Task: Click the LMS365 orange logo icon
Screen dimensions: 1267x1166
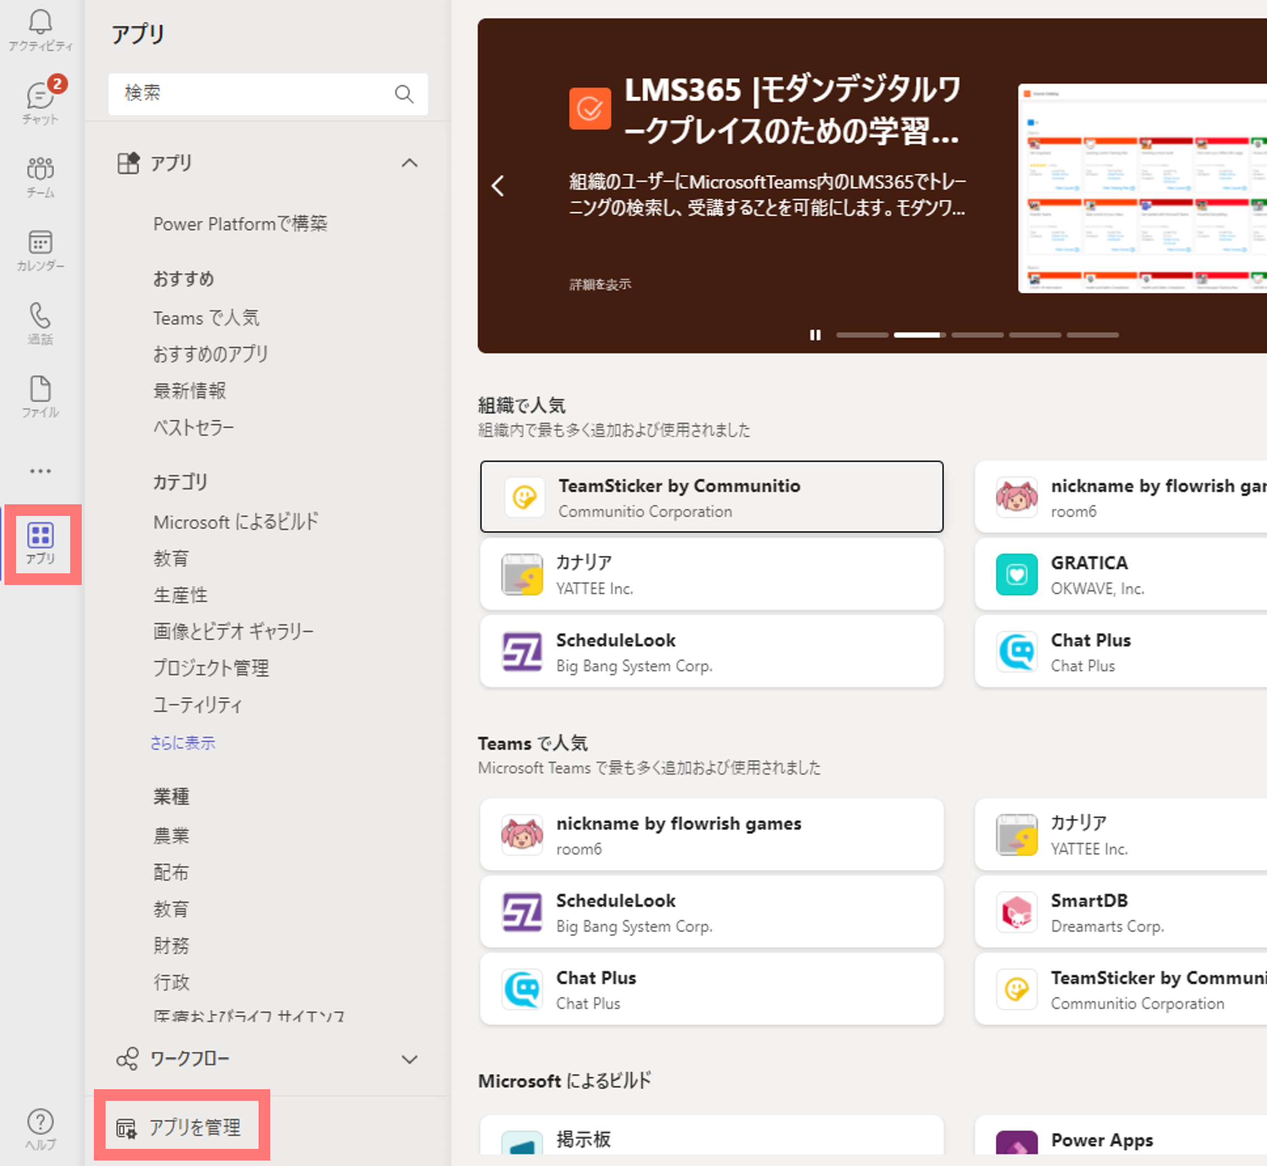Action: click(x=590, y=108)
